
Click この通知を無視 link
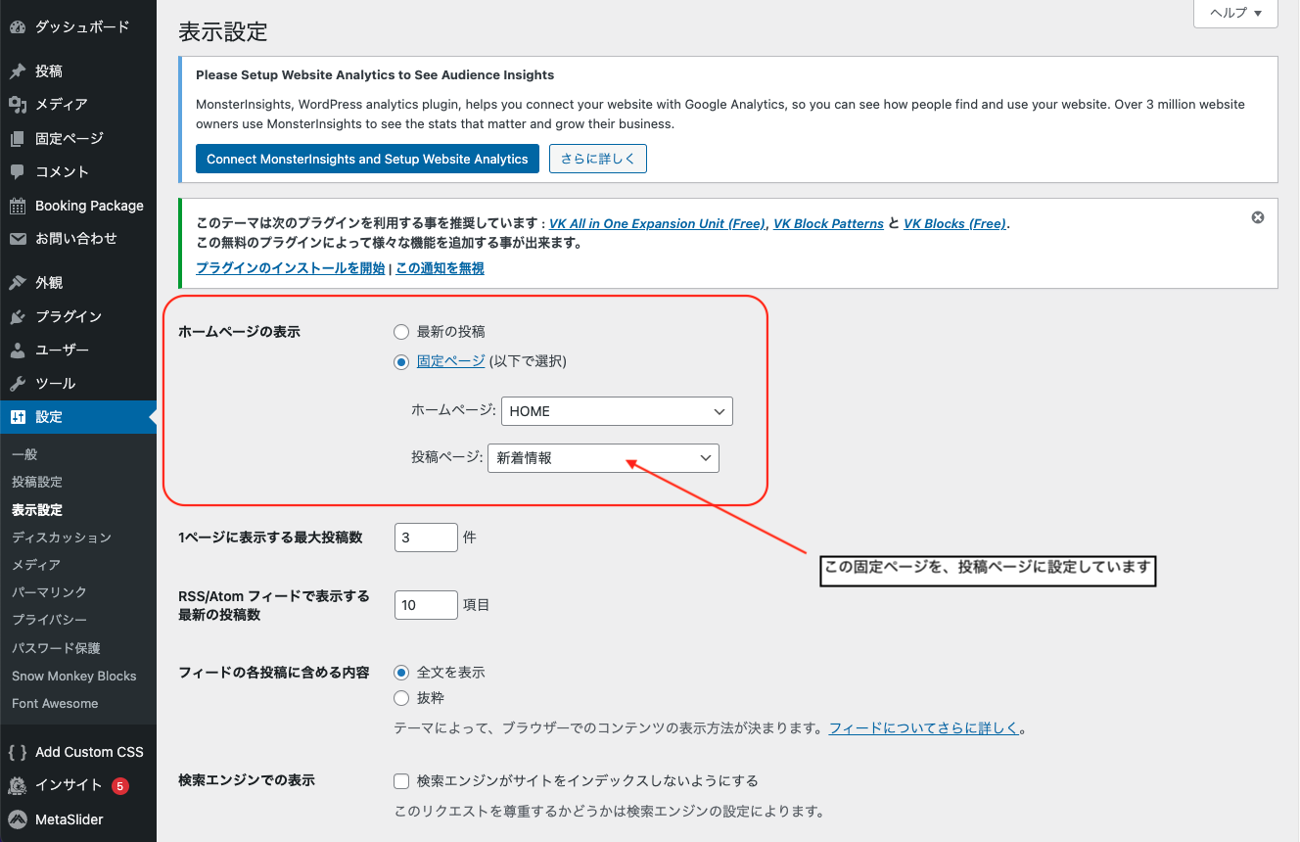tap(440, 268)
